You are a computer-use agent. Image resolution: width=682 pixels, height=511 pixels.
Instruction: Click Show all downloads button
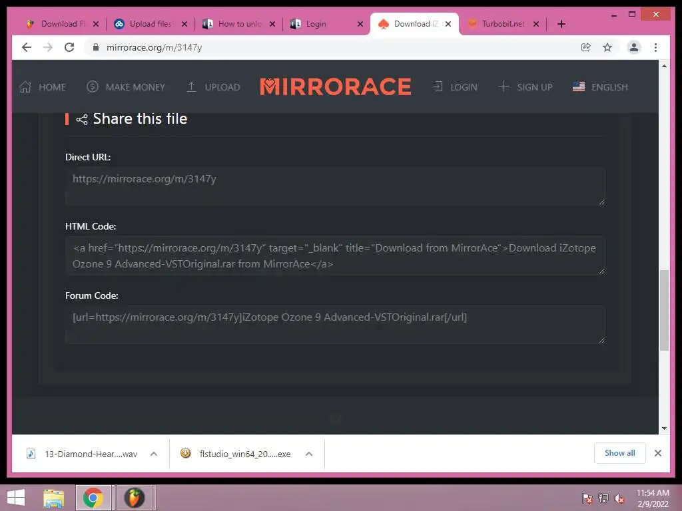coord(620,453)
